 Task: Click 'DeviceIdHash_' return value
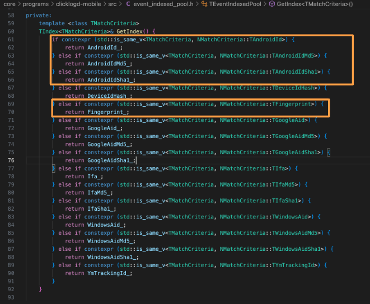point(109,96)
